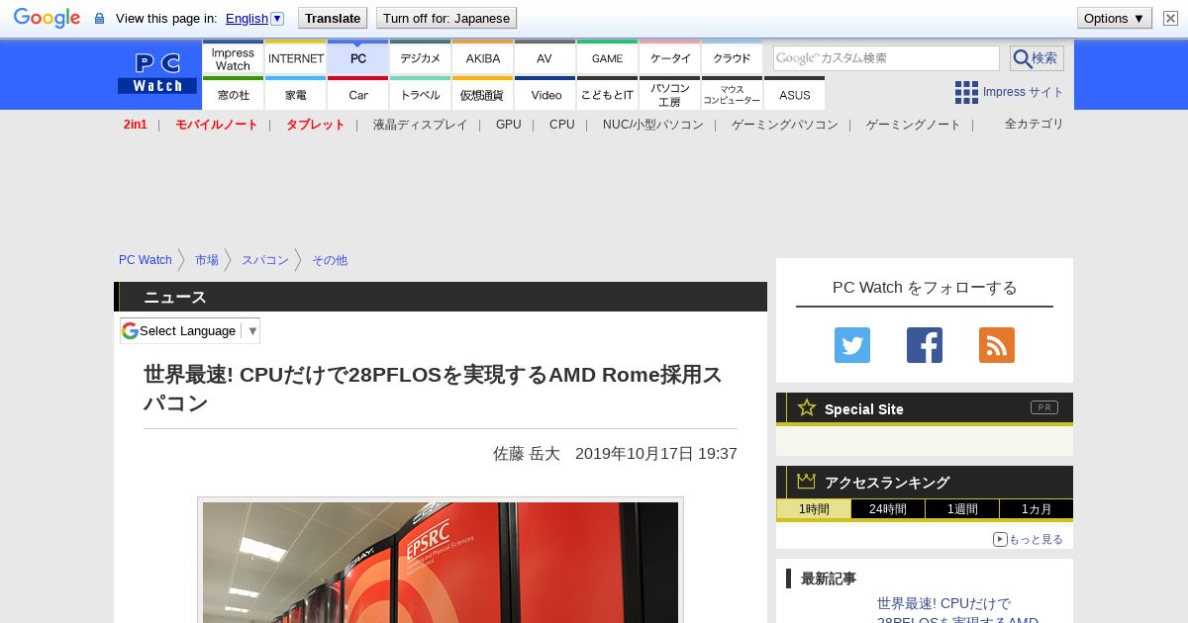Open the AKIBA nav tab

coord(483,57)
